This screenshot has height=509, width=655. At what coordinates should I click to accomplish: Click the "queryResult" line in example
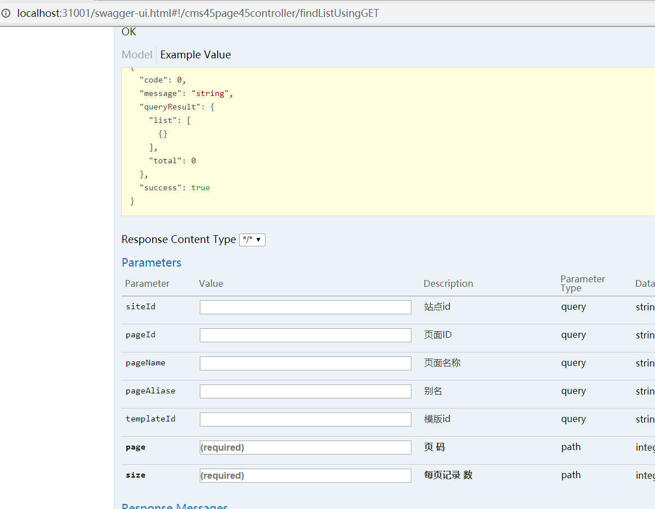[x=177, y=107]
